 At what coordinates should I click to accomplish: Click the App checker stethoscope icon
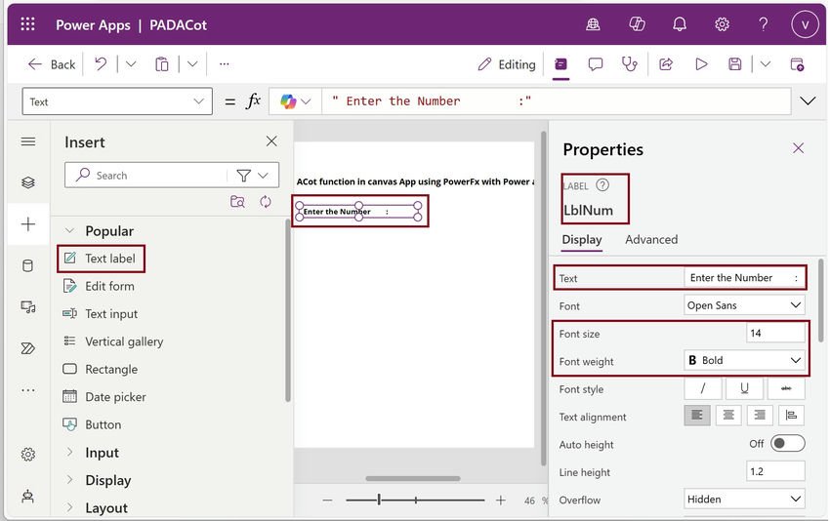tap(630, 64)
